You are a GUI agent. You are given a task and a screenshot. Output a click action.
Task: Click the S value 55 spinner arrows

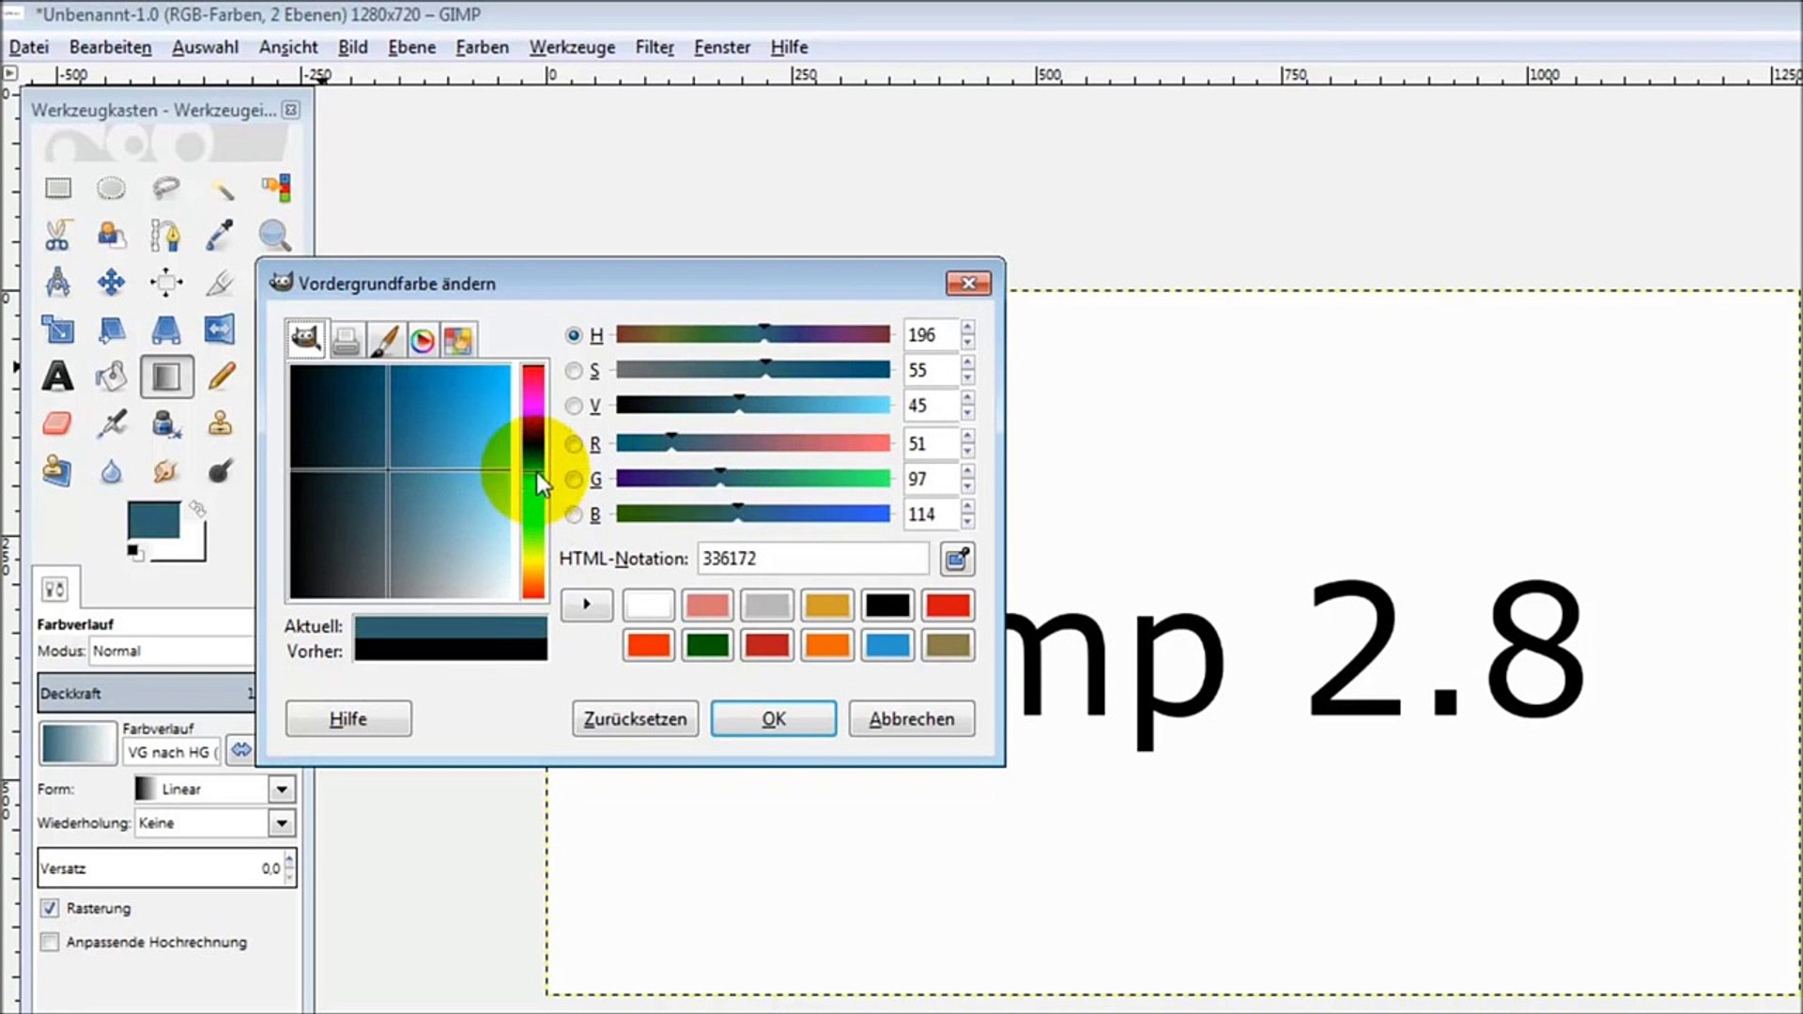(967, 370)
